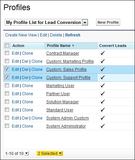This screenshot has height=160, width=135.
Task: Click Convert Leads checkmark for Contract Manager
Action: tap(102, 53)
